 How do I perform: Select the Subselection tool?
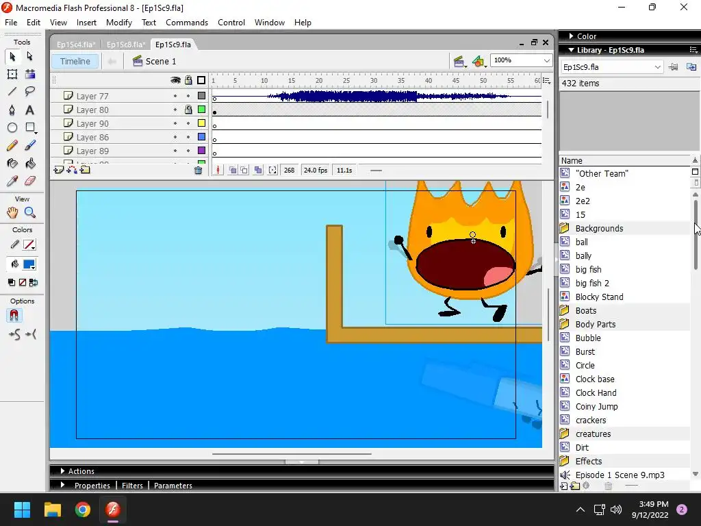[x=29, y=56]
